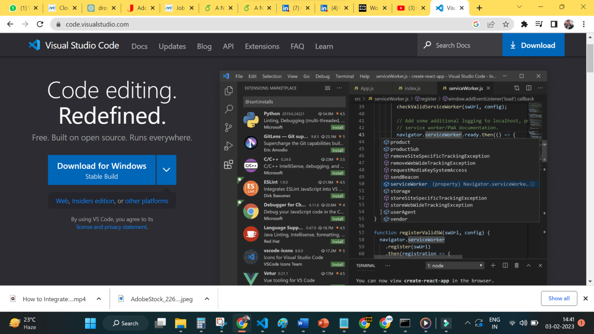The height and width of the screenshot is (334, 594).
Task: Expand download platform options chevron
Action: click(166, 170)
